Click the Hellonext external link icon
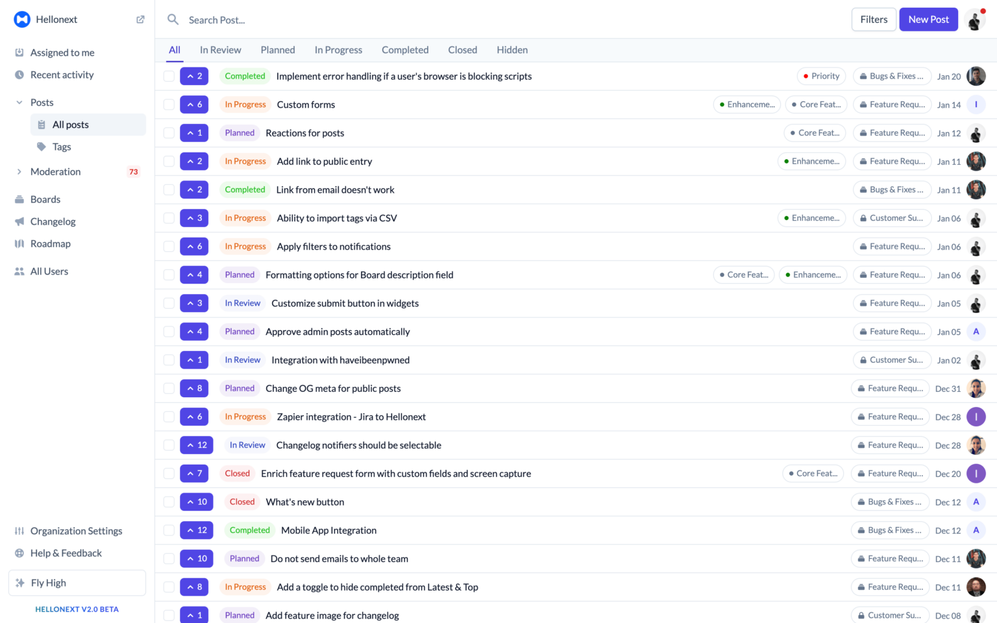 point(140,19)
